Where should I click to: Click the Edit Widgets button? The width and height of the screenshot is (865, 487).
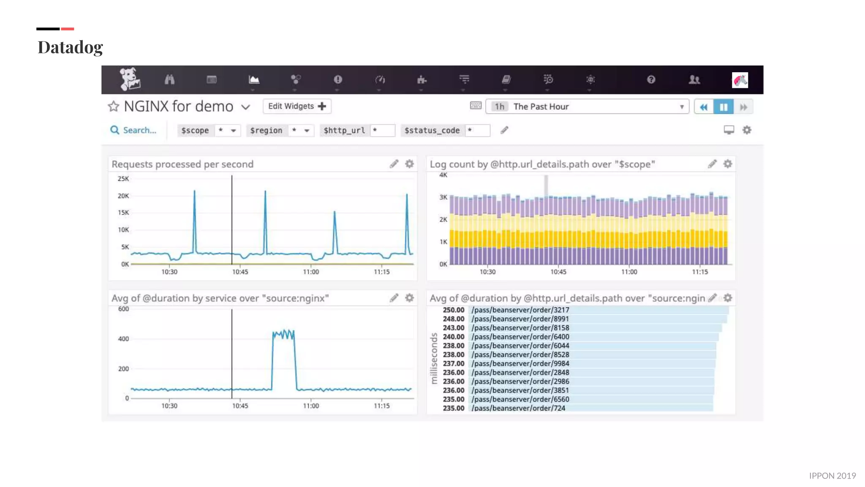coord(297,106)
